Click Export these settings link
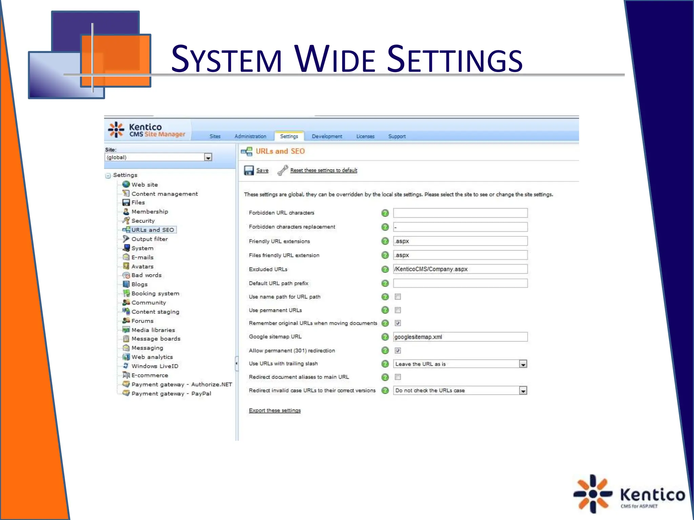 275,410
